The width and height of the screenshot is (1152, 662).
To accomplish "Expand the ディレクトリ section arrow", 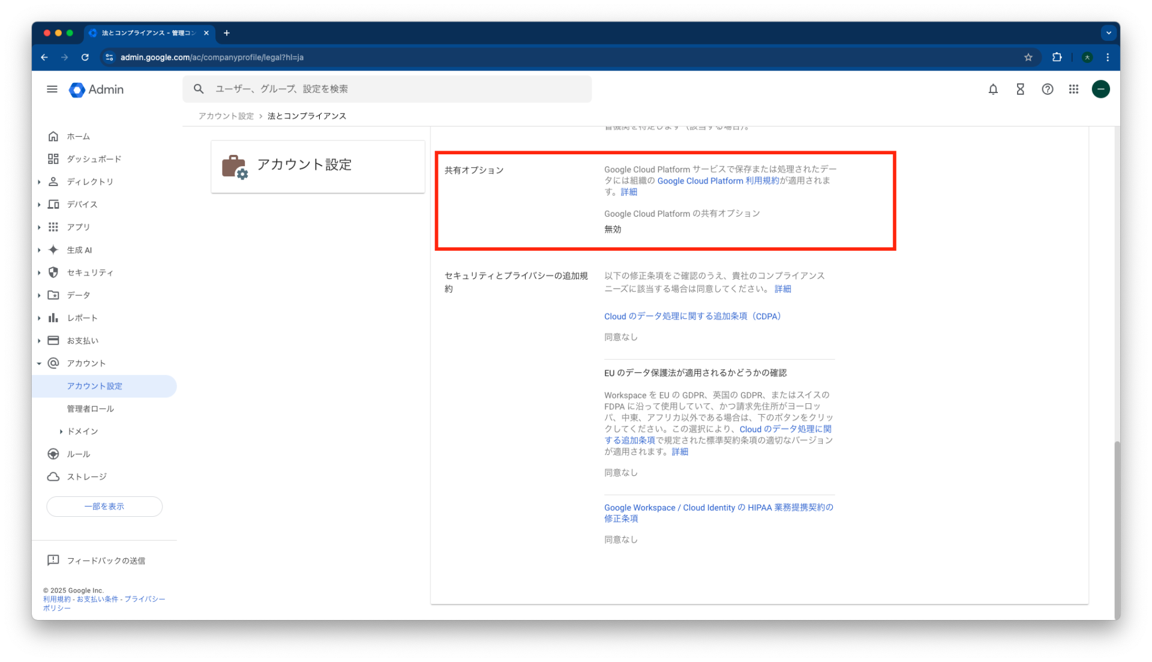I will pyautogui.click(x=39, y=182).
